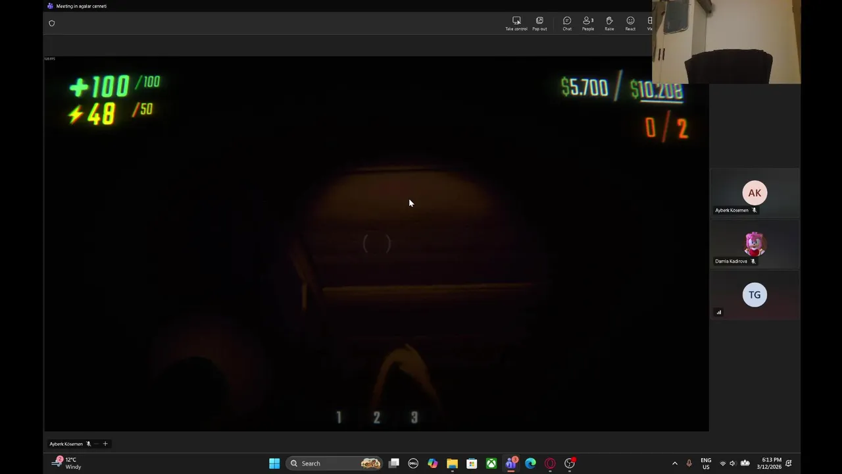Open Copilot from the taskbar

click(432, 463)
